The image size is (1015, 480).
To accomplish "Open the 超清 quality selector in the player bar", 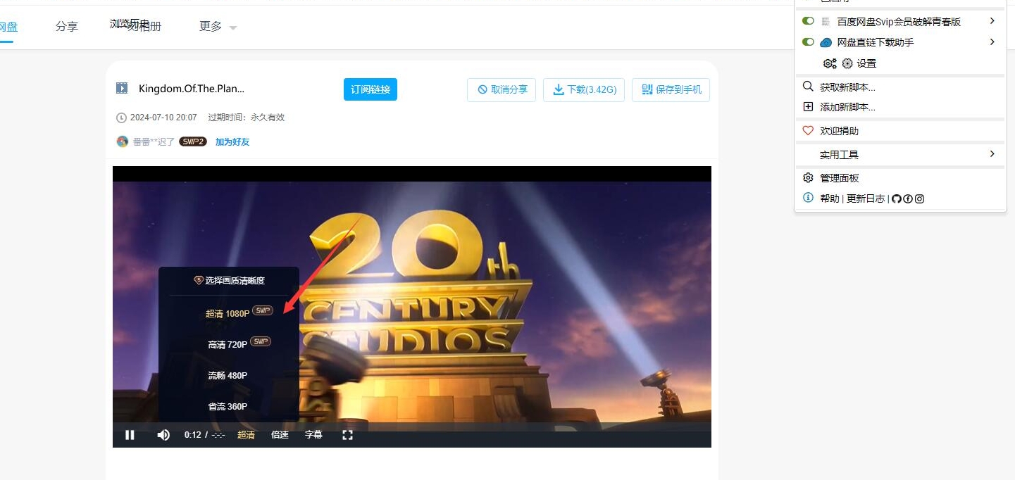I will (x=246, y=435).
